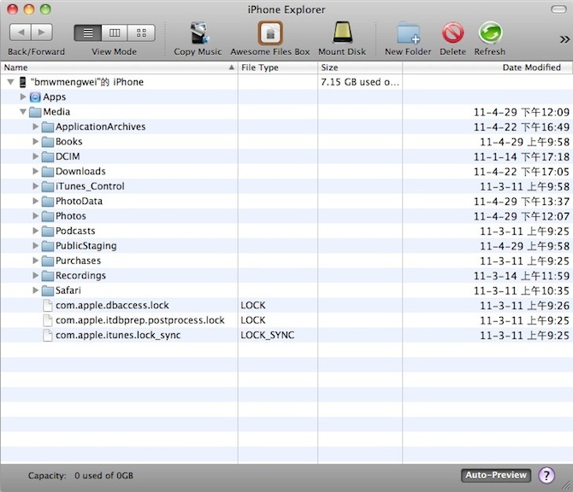This screenshot has height=492, width=573.
Task: Click the window resize grip corner
Action: point(567,486)
